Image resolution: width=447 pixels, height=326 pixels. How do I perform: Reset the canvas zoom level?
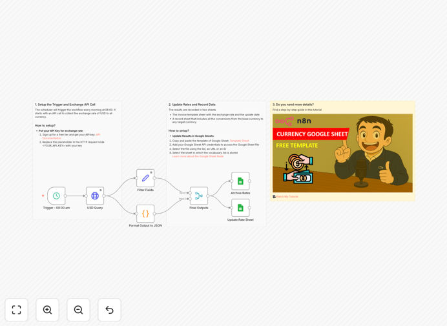[109, 310]
